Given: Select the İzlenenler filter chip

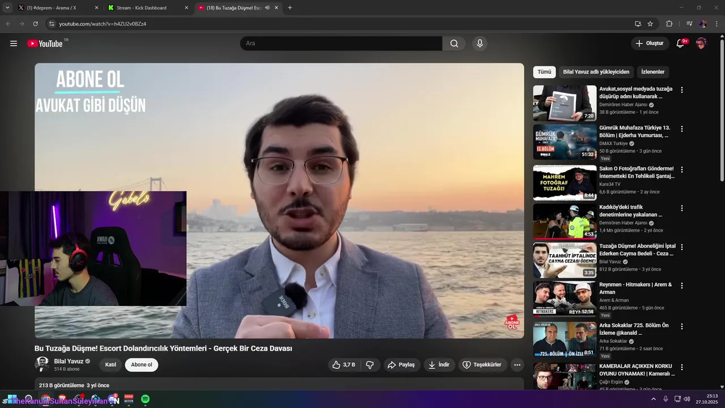Looking at the screenshot, I should (652, 72).
